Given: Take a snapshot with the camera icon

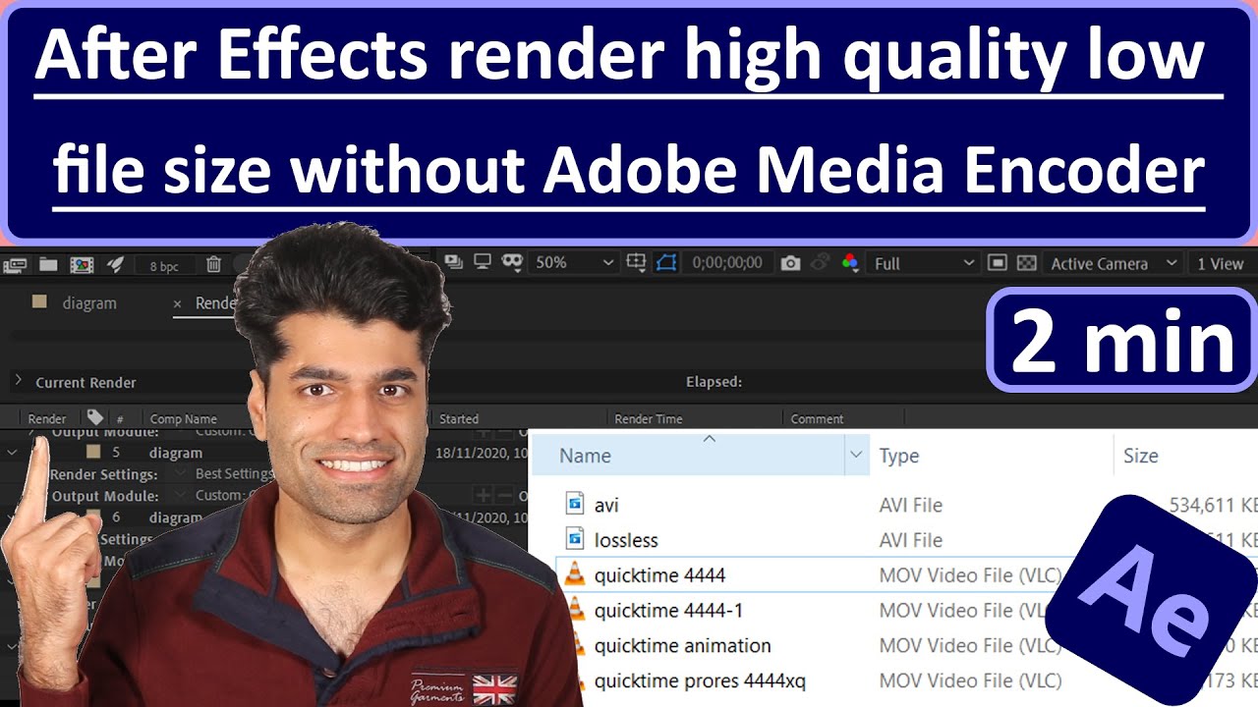Looking at the screenshot, I should tap(789, 263).
